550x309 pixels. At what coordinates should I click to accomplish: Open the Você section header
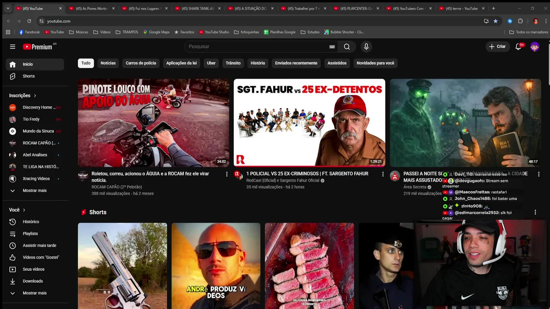[18, 210]
